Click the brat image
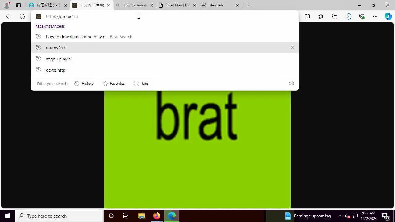Image resolution: width=395 pixels, height=222 pixels. (x=197, y=150)
